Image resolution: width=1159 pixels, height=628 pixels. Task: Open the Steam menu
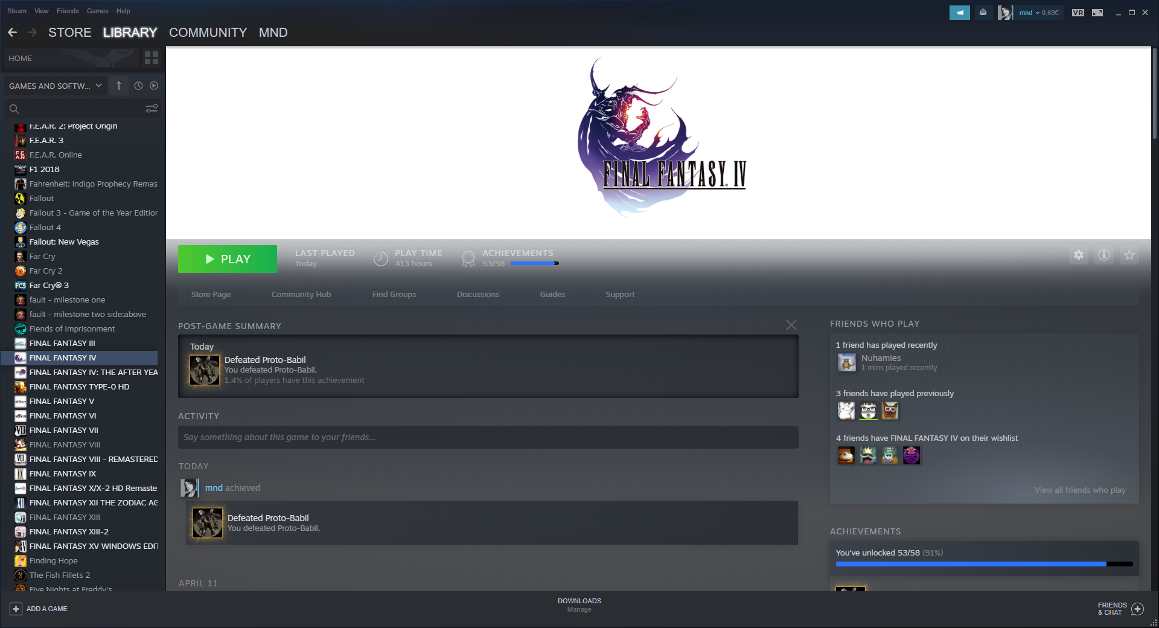coord(17,11)
